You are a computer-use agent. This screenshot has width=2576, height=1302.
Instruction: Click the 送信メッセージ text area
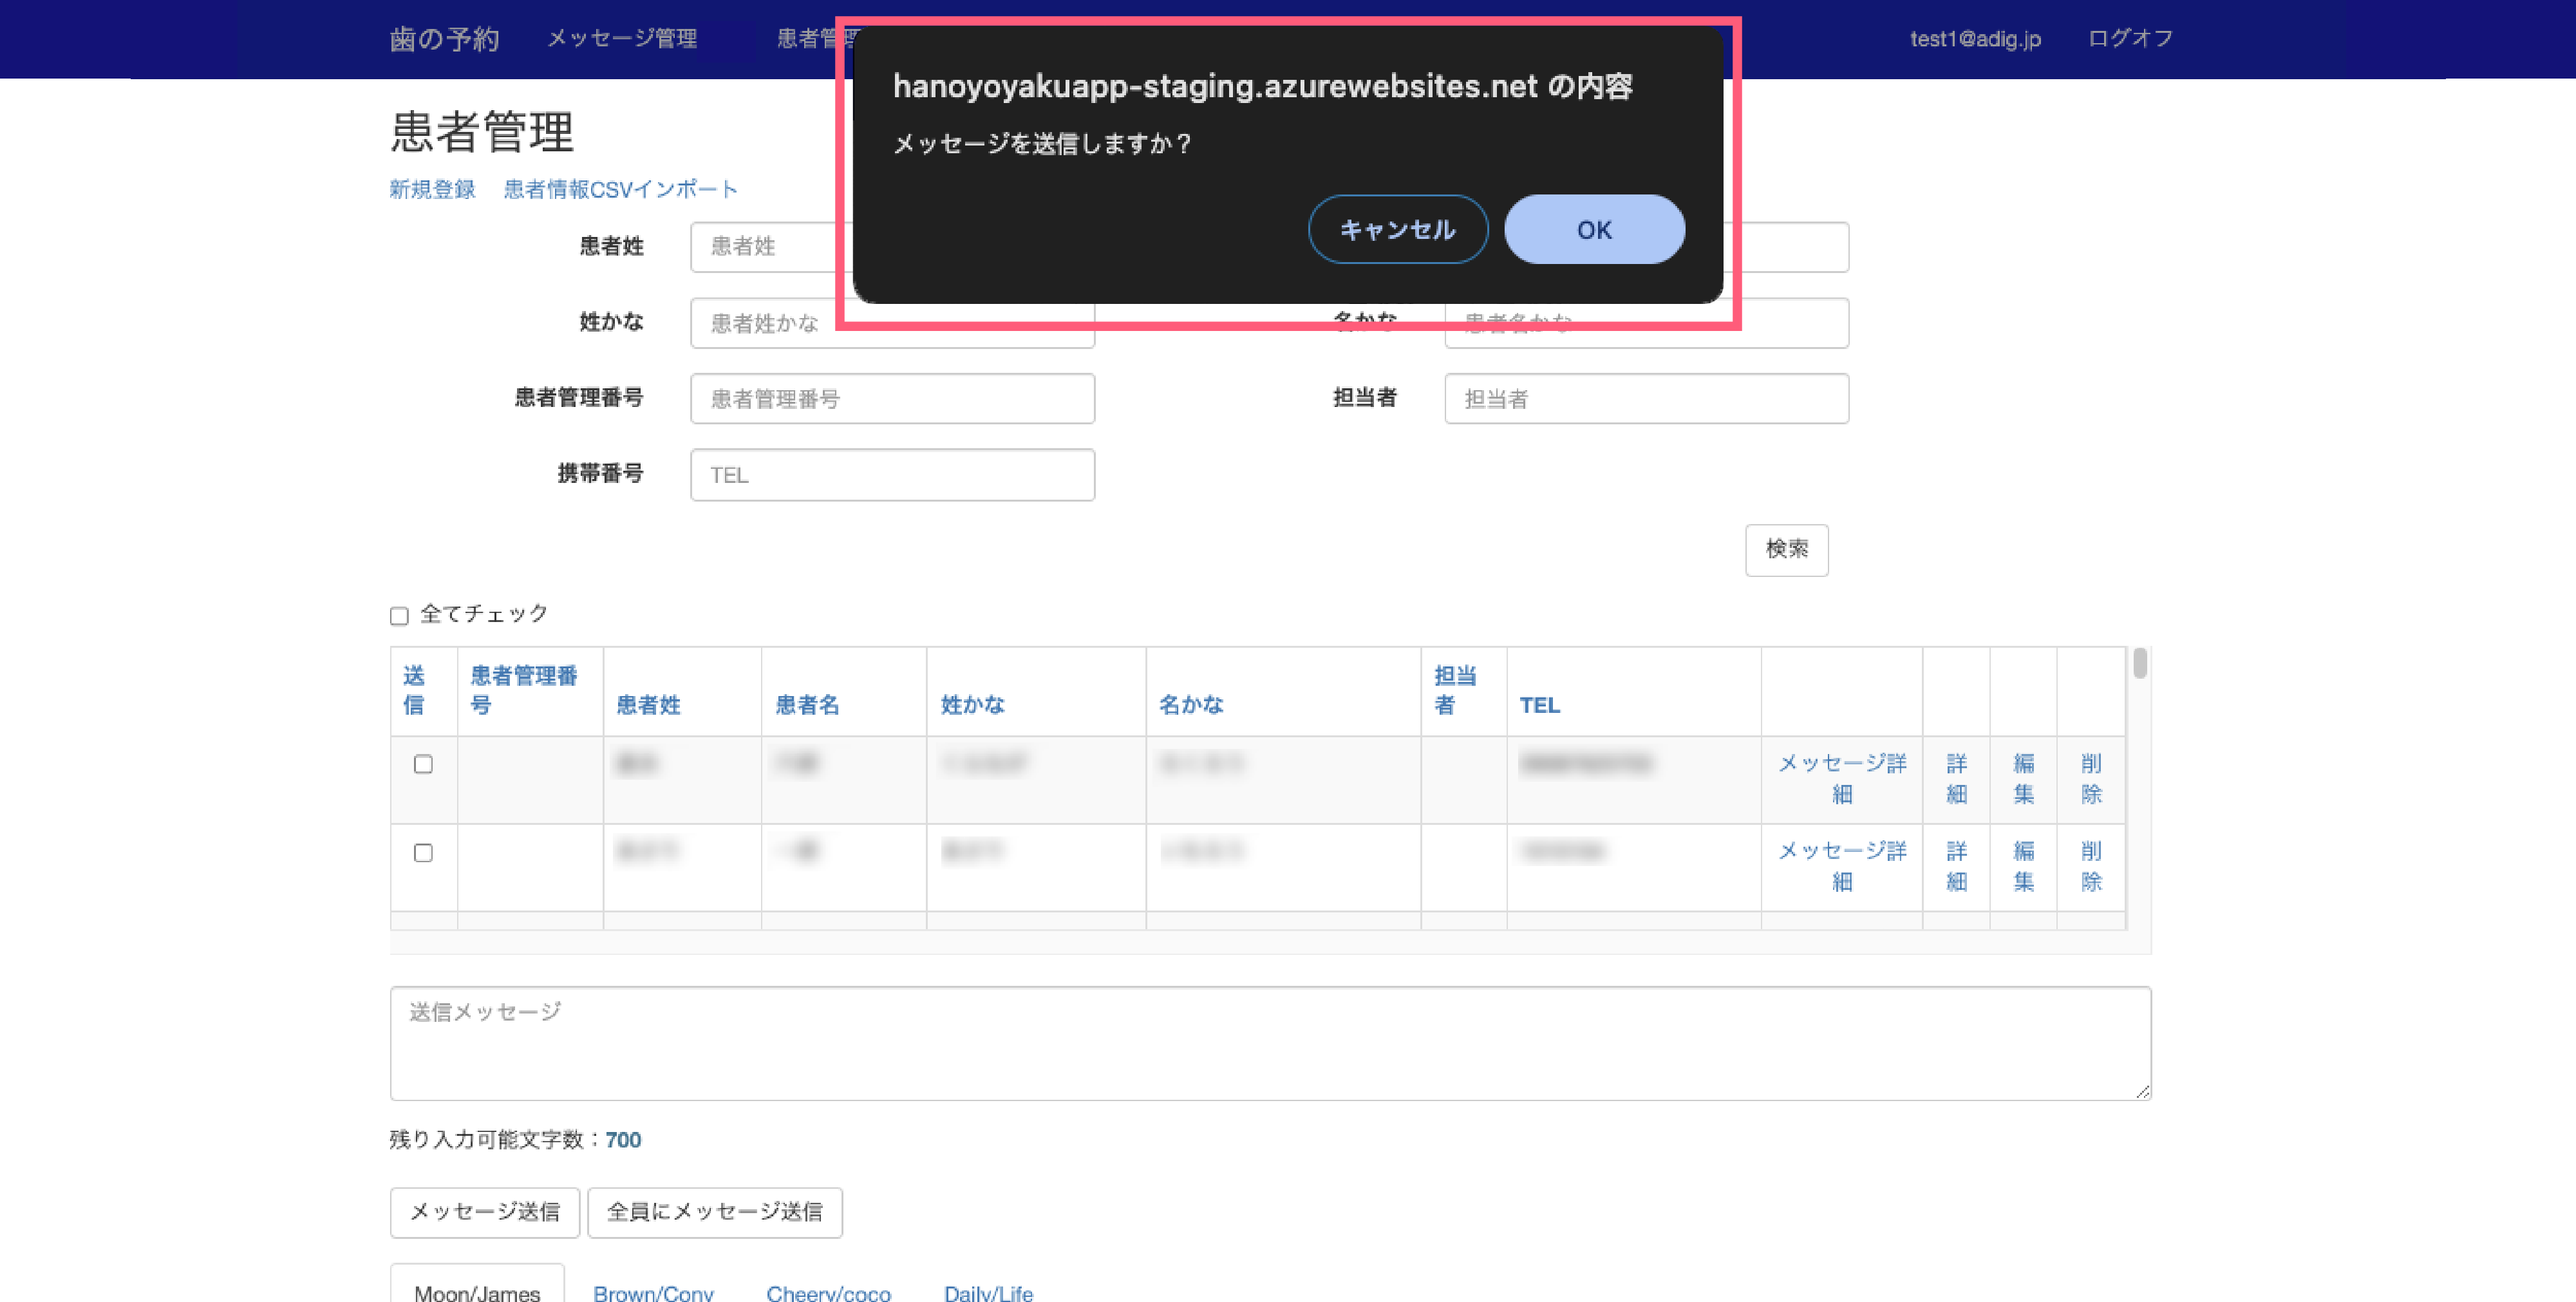(1270, 1043)
